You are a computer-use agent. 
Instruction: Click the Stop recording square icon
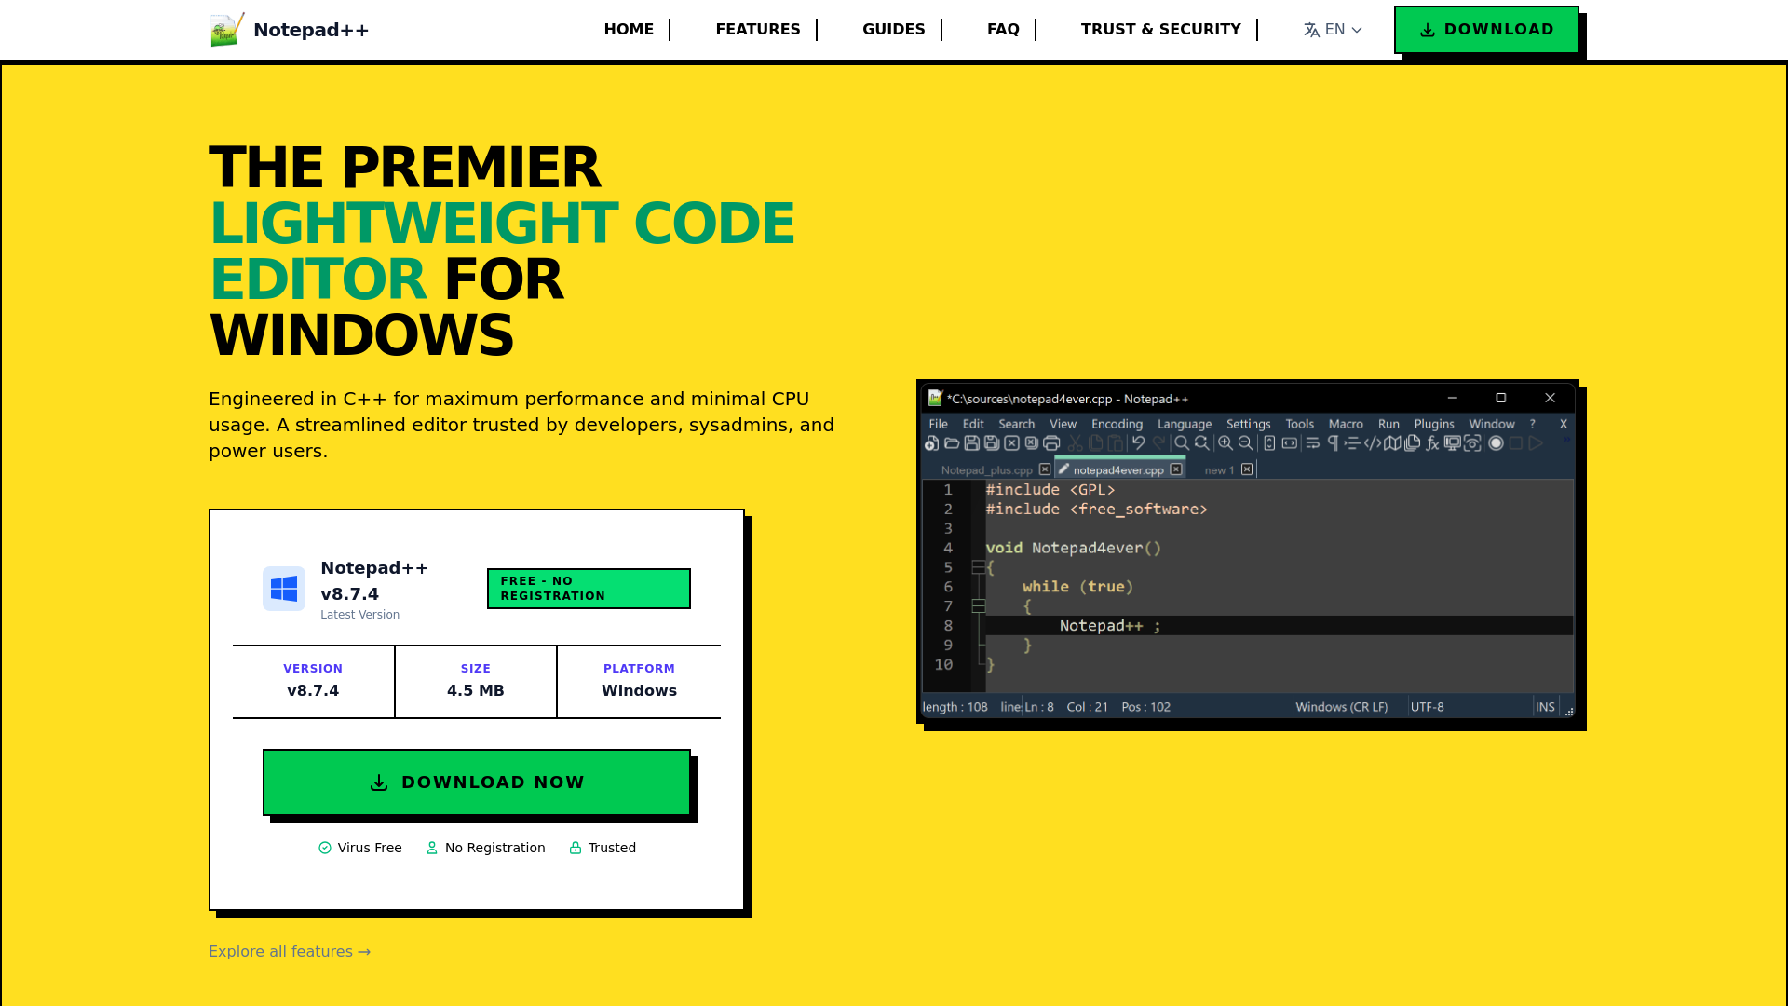click(x=1516, y=443)
